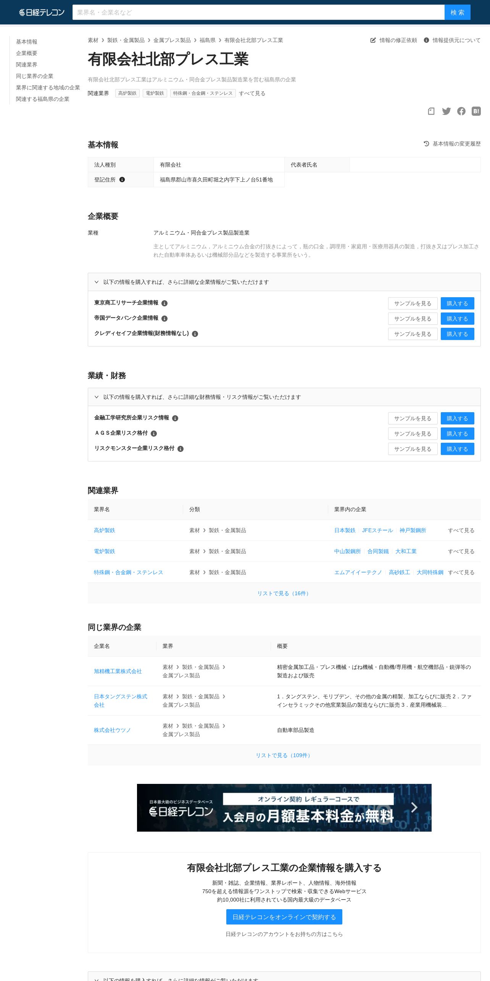This screenshot has width=490, height=981.
Task: Click the Hatena Bookmark B! icon
Action: pos(476,111)
